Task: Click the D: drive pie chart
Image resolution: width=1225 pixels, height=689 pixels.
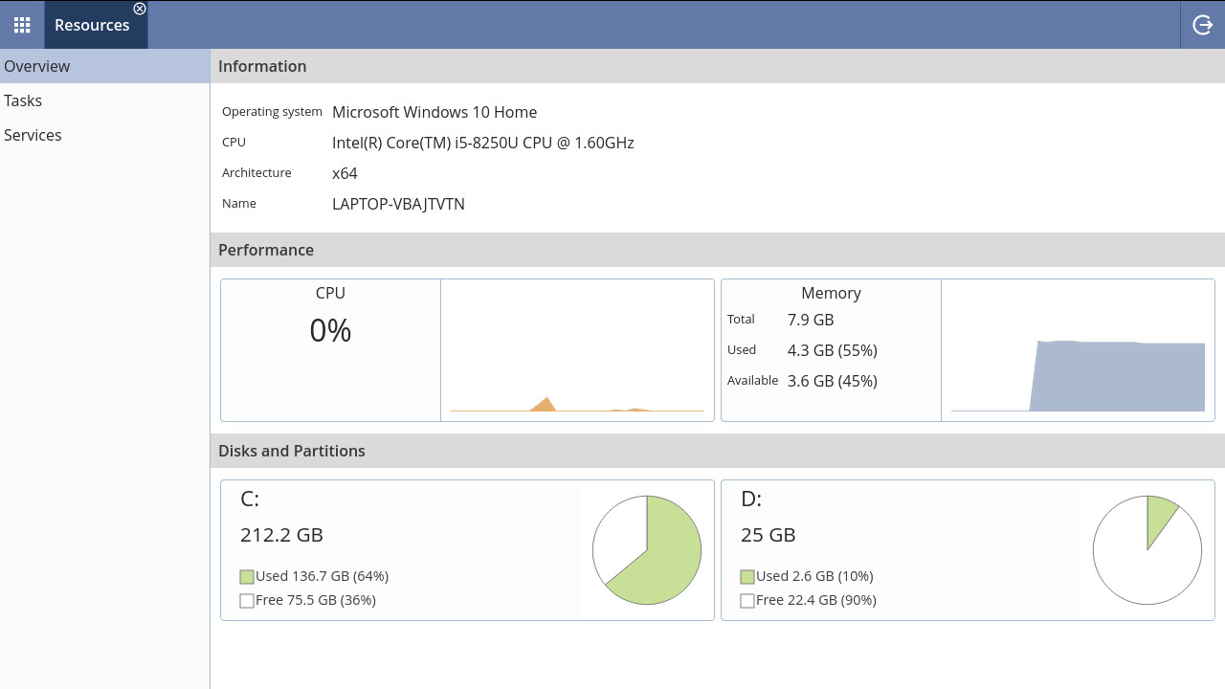Action: point(1147,550)
